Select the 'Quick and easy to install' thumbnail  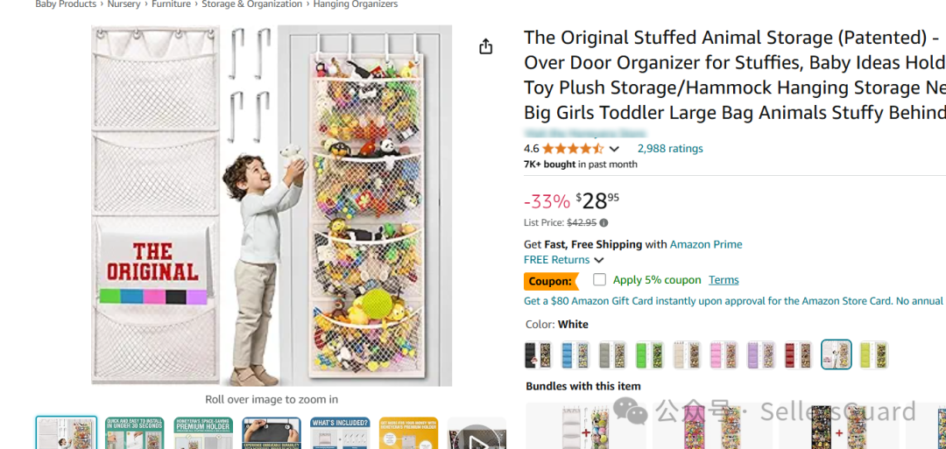tap(134, 433)
